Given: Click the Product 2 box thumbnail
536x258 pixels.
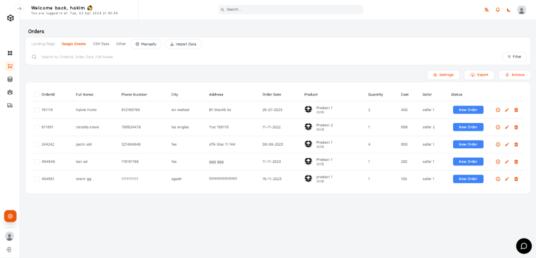Looking at the screenshot, I should click(x=308, y=126).
